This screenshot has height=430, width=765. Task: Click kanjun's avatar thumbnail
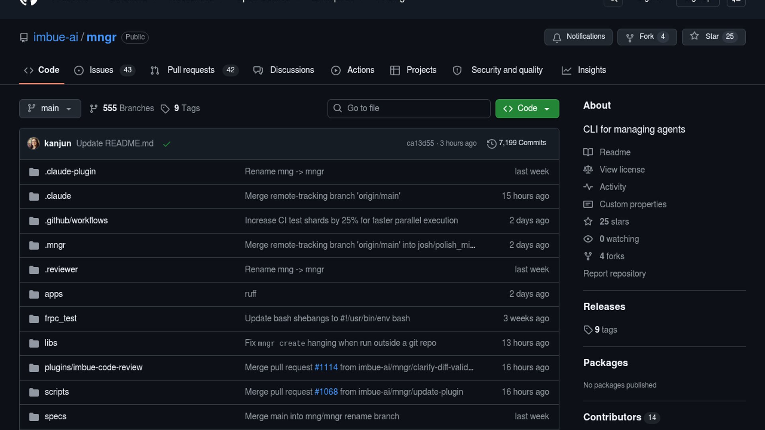(33, 143)
